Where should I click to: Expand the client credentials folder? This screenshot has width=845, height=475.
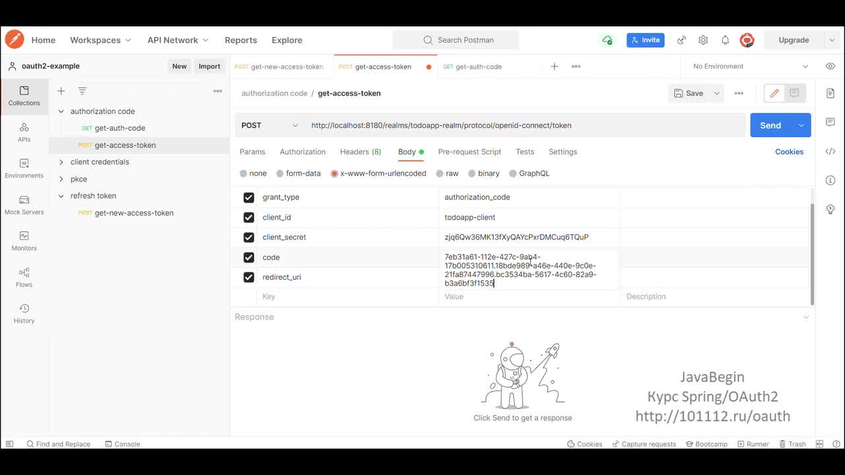(61, 162)
